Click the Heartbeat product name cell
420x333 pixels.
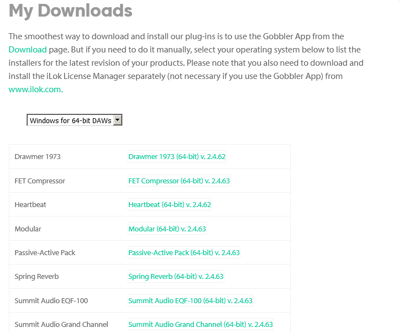(30, 205)
